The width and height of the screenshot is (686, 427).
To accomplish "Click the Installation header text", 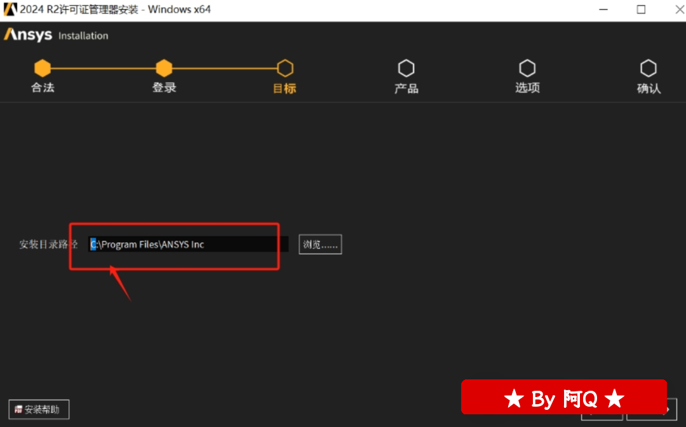I will tap(83, 36).
